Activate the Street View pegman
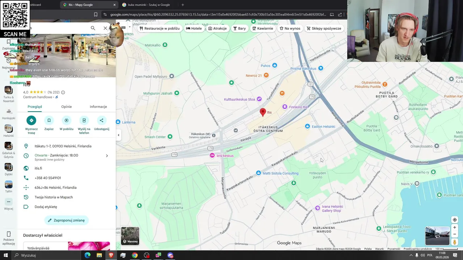Image resolution: width=463 pixels, height=260 pixels. click(x=455, y=242)
